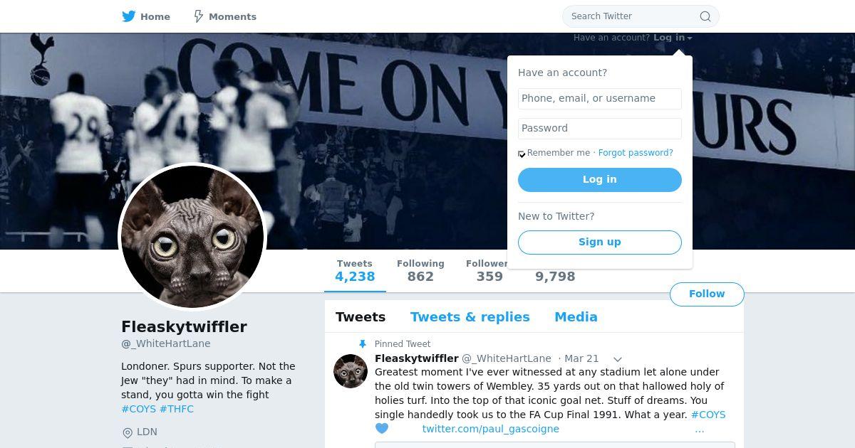Click the search magnifier icon
Image resolution: width=855 pixels, height=448 pixels.
pyautogui.click(x=705, y=16)
